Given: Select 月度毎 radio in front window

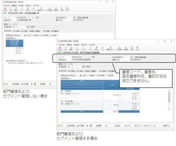Looking at the screenshot, I should coord(106,75).
